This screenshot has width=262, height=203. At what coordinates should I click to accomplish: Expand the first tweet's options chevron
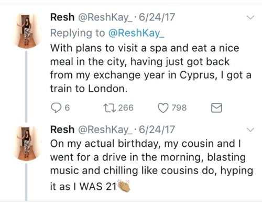pyautogui.click(x=250, y=17)
